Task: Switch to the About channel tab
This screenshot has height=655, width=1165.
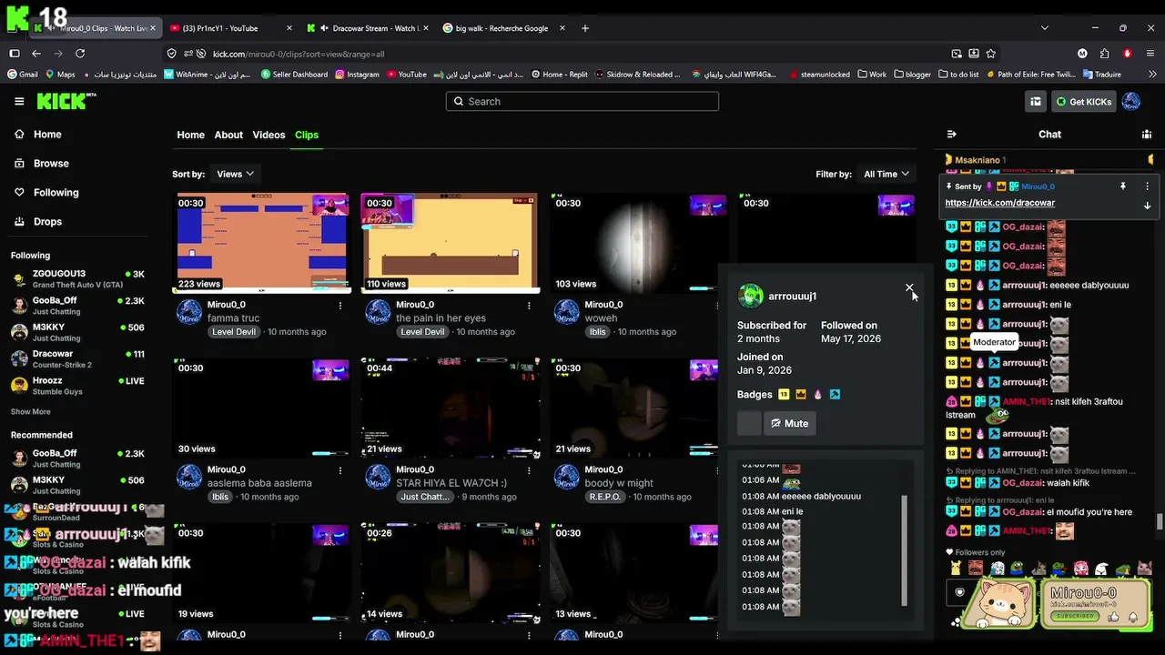Action: pos(228,135)
